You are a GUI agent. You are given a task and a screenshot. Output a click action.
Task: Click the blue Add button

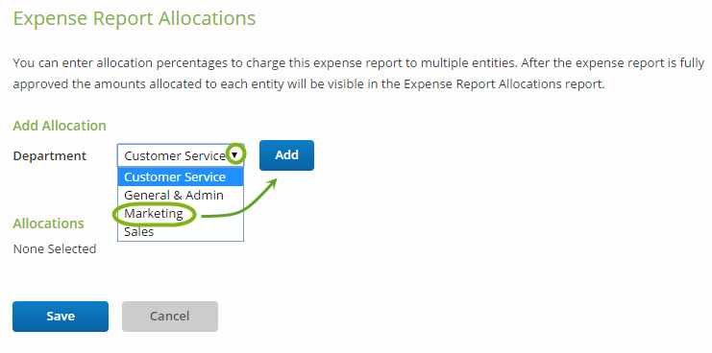(286, 155)
